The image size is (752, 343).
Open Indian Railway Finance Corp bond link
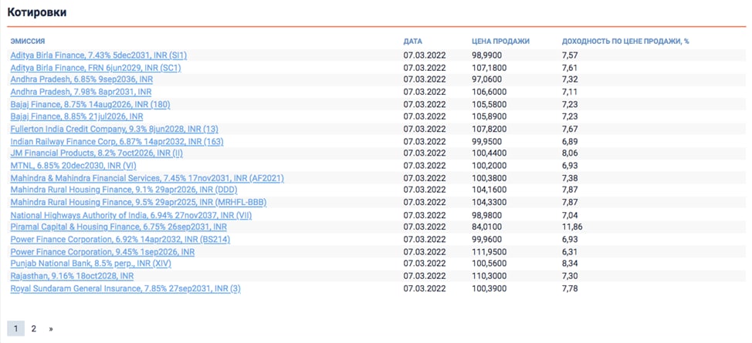point(117,141)
